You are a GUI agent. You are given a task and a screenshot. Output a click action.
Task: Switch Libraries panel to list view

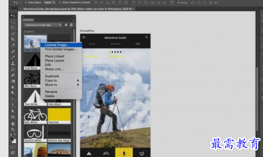pyautogui.click(x=71, y=25)
